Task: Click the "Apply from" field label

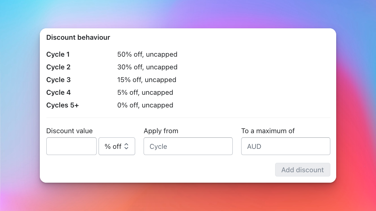Action: 161,131
